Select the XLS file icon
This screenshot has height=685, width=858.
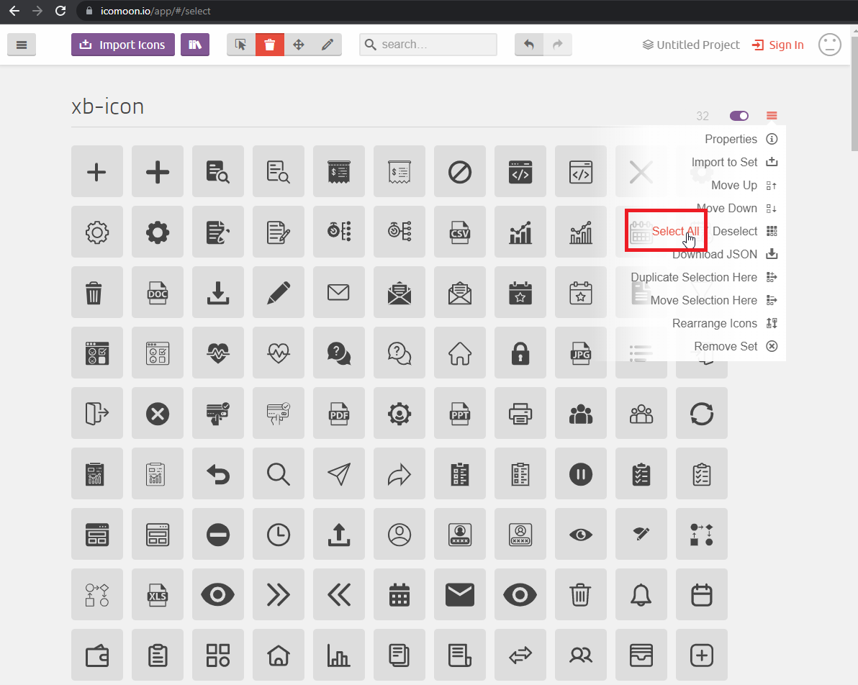coord(158,594)
